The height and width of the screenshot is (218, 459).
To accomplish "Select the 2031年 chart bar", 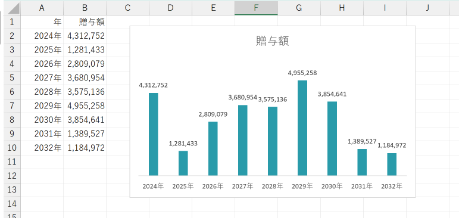I will click(x=362, y=163).
